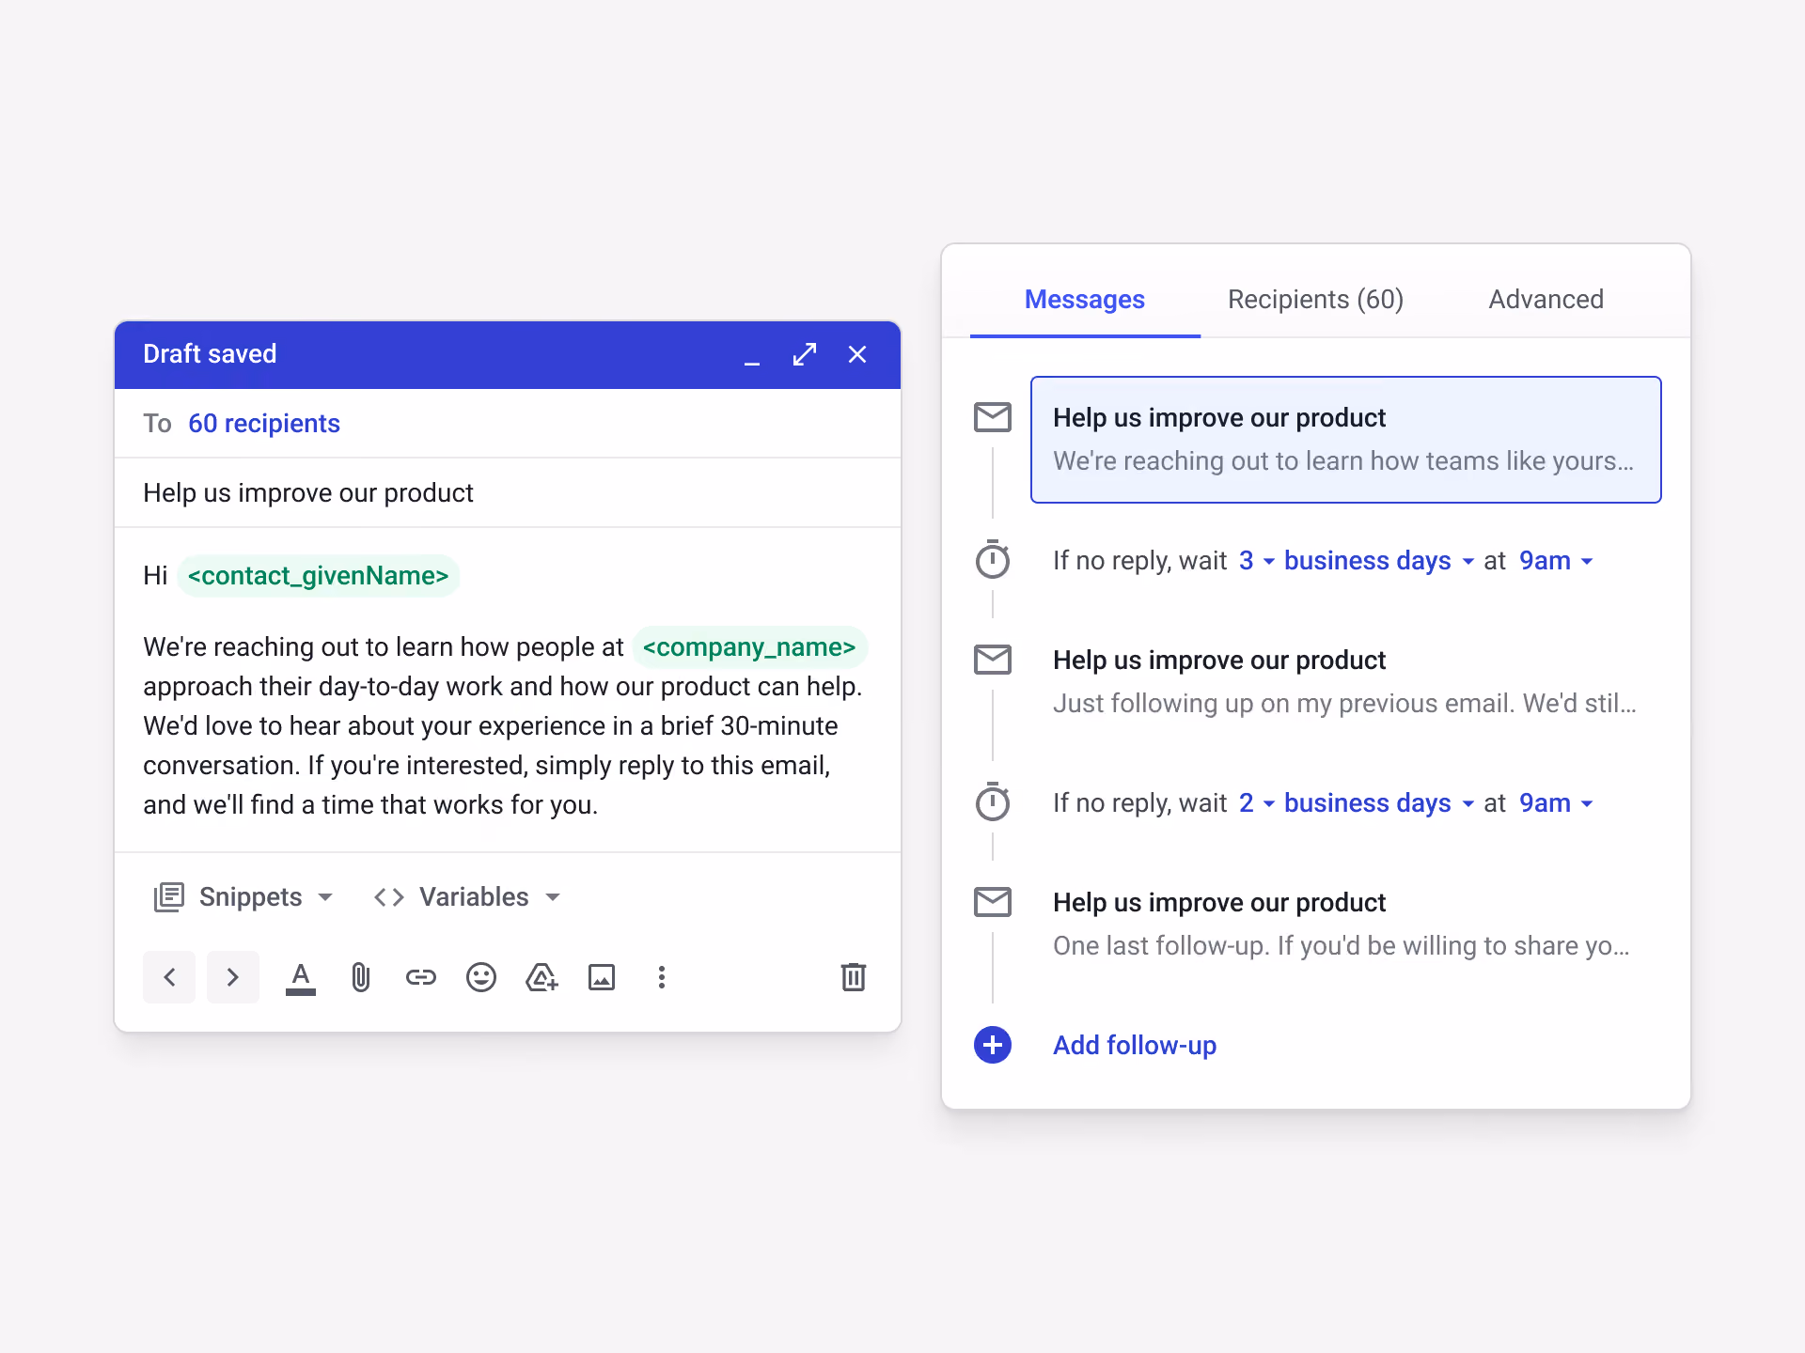Viewport: 1805px width, 1353px height.
Task: Click the redo forward-arrow button
Action: coord(233,977)
